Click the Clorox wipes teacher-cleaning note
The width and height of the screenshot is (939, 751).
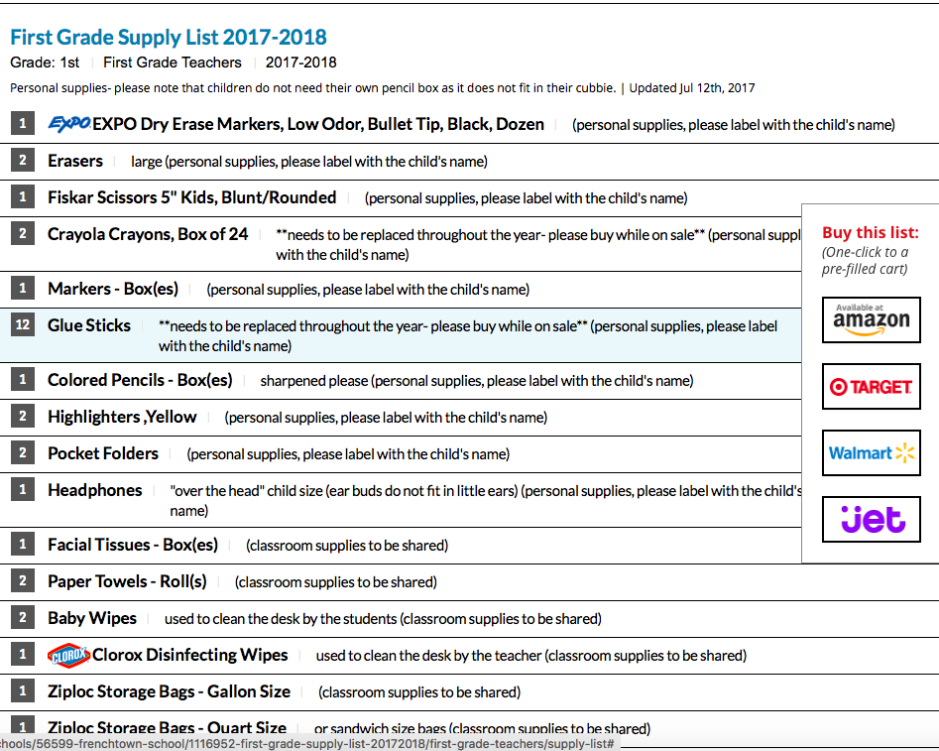tap(531, 656)
